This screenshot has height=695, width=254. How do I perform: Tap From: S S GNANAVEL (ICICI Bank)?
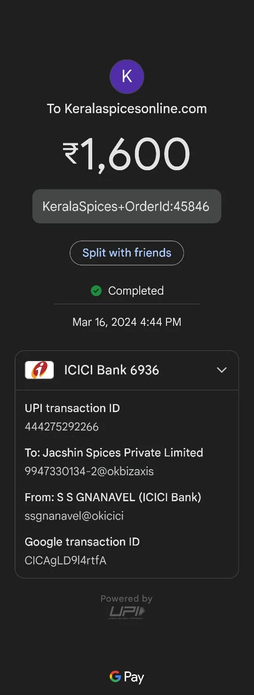113,497
